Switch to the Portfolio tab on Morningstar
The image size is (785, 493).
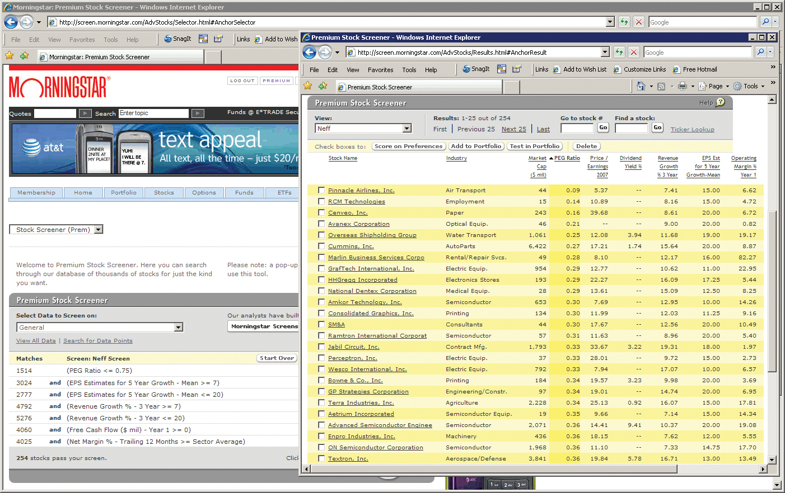(123, 193)
